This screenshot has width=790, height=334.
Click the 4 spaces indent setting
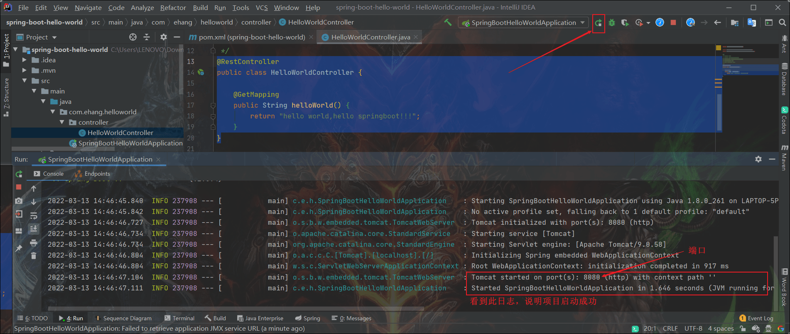tap(721, 329)
